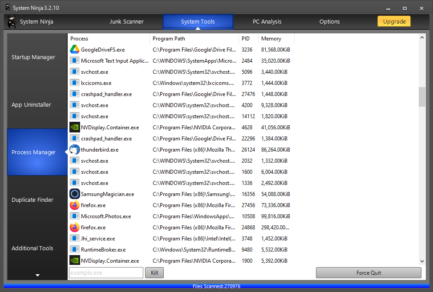Click the crashpad_handler.exe icon with PID 27476
Viewport: 433px width, 292px height.
coord(75,94)
